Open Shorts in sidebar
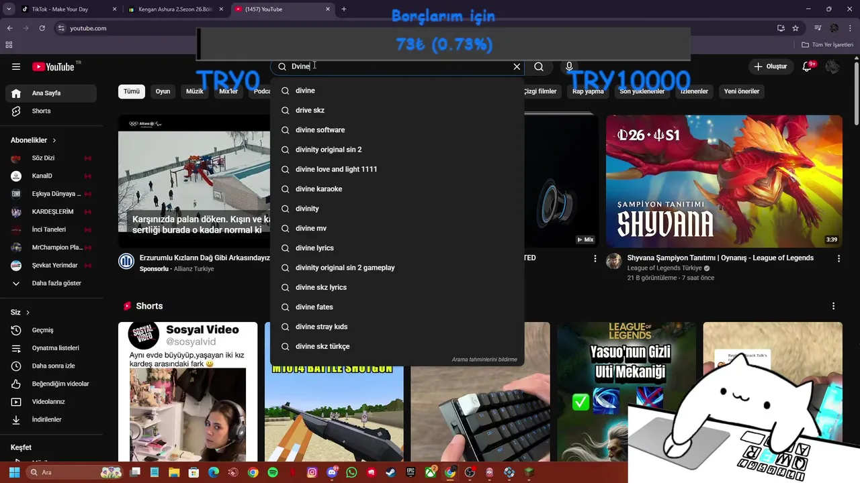This screenshot has height=483, width=860. (51, 111)
